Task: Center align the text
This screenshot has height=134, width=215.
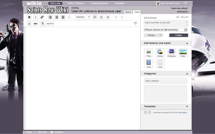Action: (101, 17)
